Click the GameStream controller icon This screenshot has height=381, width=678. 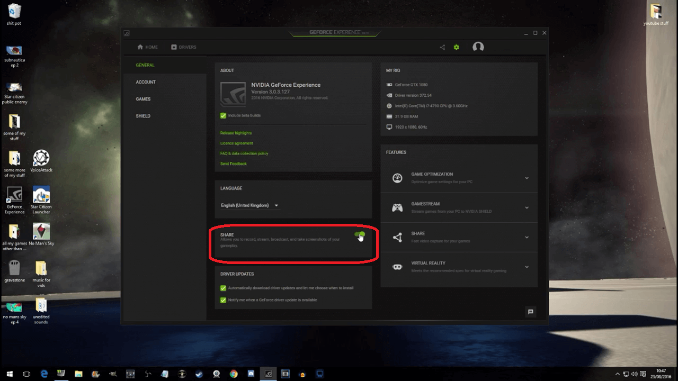397,207
